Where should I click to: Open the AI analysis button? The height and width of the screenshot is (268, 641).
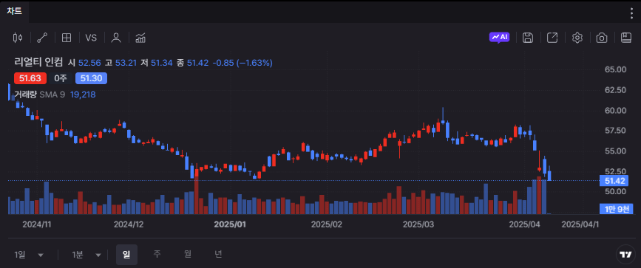click(500, 37)
